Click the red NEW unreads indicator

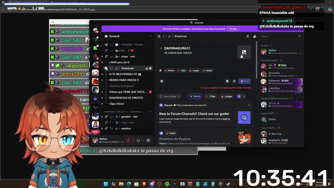coord(95,132)
